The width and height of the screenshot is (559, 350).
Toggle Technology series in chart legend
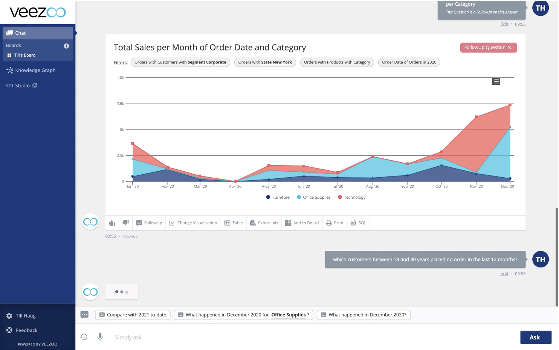coord(351,197)
